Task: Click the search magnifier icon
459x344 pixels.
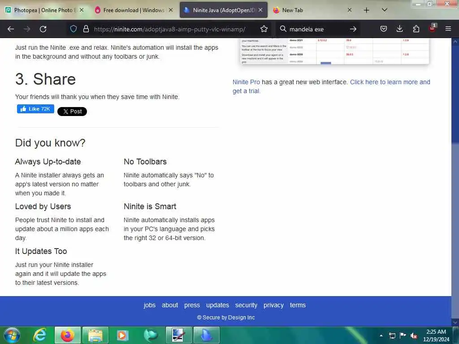Action: click(283, 29)
